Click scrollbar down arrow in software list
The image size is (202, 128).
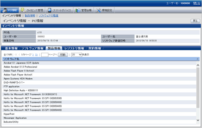coord(198,120)
